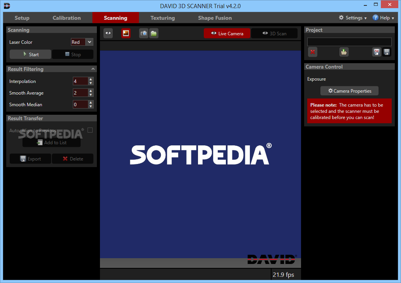
Task: Switch to 3D Scan view
Action: (x=274, y=33)
